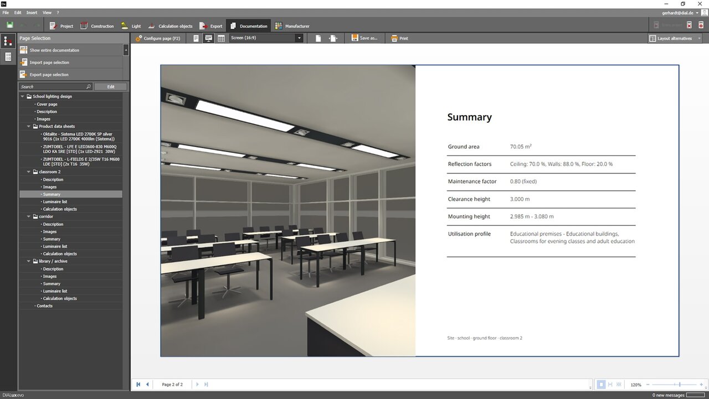Viewport: 709px width, 399px height.
Task: Open the Configure page (F2) settings
Action: (158, 38)
